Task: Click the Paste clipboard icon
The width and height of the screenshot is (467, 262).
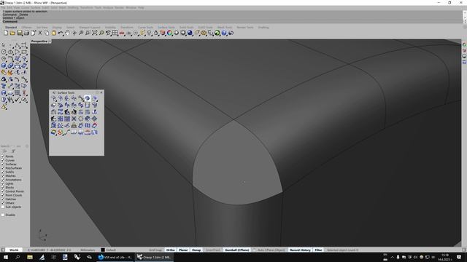Action: click(x=53, y=33)
